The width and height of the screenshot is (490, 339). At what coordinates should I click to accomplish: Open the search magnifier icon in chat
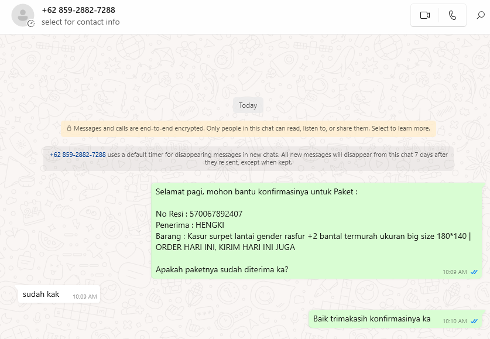tap(481, 15)
